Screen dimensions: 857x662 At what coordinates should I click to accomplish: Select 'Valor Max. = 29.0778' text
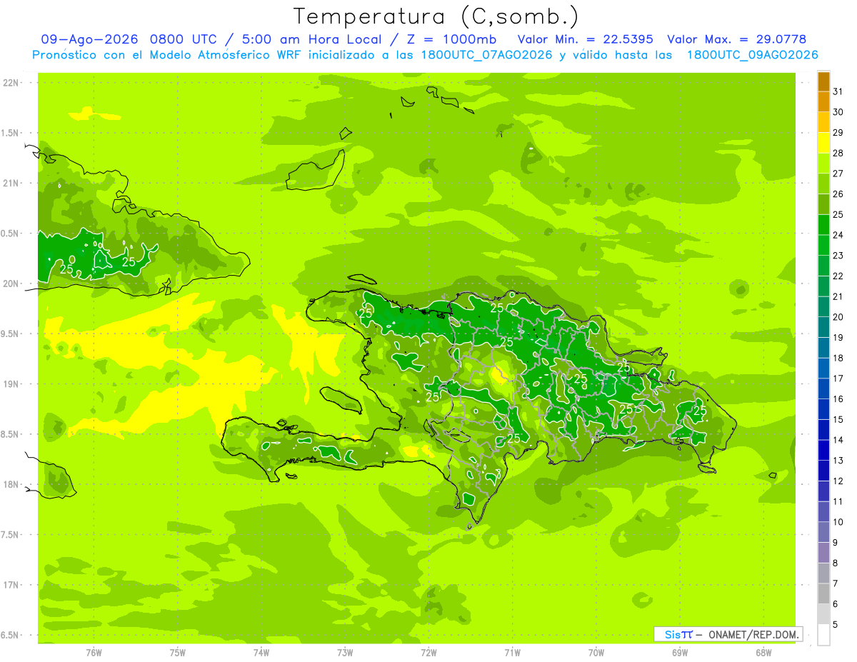[736, 39]
